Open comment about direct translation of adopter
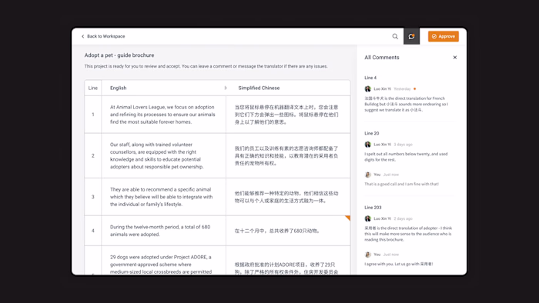The width and height of the screenshot is (539, 303). pyautogui.click(x=408, y=234)
